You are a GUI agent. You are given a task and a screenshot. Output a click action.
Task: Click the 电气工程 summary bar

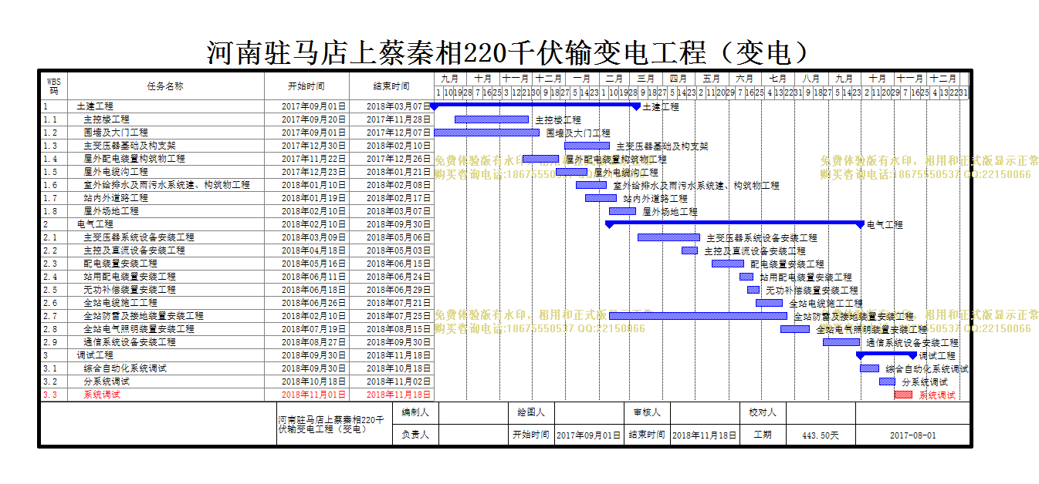[x=735, y=224]
